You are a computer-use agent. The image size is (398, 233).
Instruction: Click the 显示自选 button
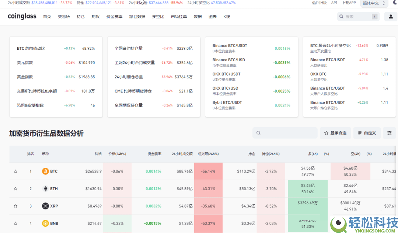[335, 133]
